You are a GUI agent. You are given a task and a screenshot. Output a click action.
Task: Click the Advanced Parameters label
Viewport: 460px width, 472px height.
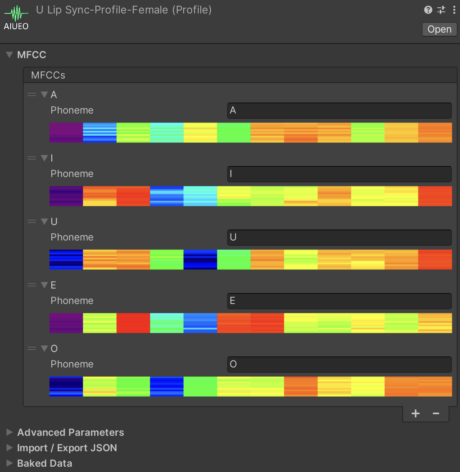[x=70, y=432]
